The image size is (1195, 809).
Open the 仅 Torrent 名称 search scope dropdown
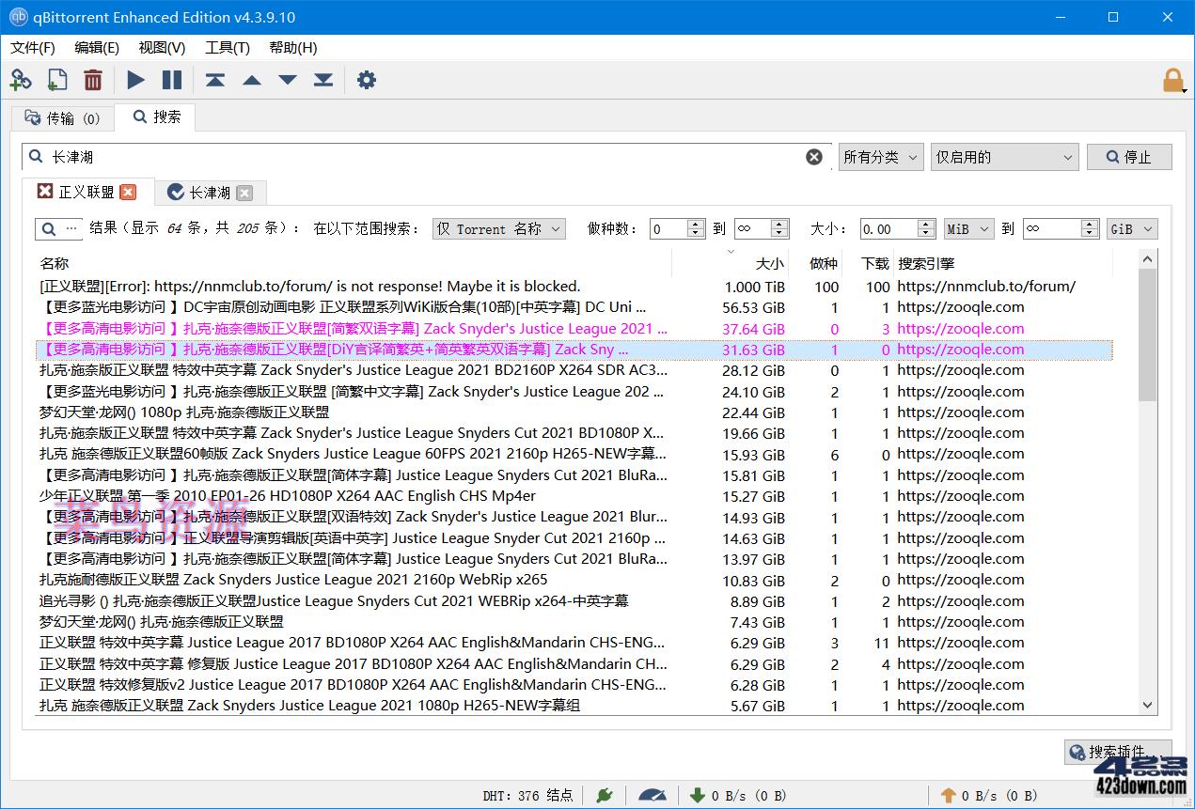(x=498, y=227)
